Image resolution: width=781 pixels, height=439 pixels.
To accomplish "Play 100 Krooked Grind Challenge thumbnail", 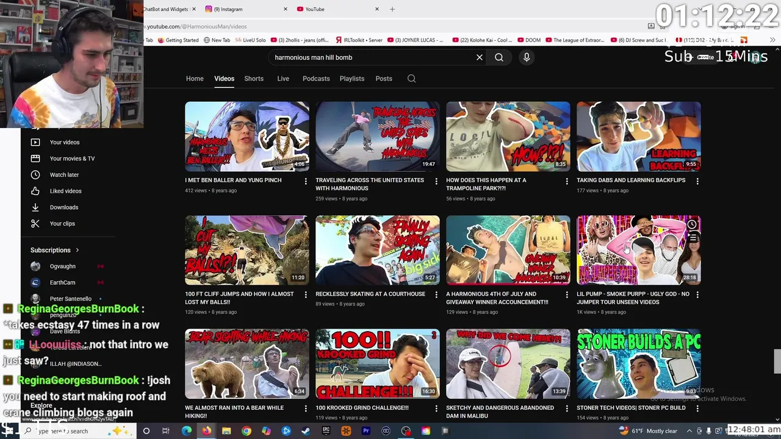I will click(378, 364).
